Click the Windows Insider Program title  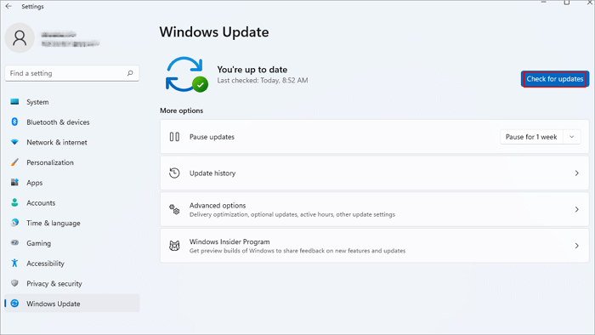(x=229, y=241)
